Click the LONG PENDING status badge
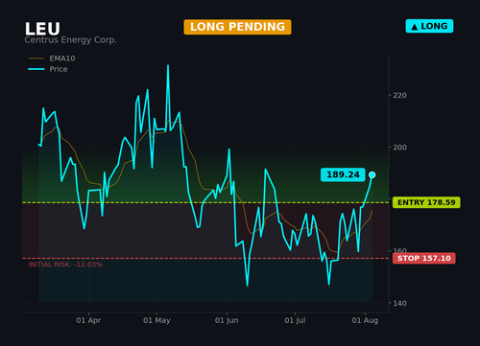480x346 pixels. click(237, 27)
